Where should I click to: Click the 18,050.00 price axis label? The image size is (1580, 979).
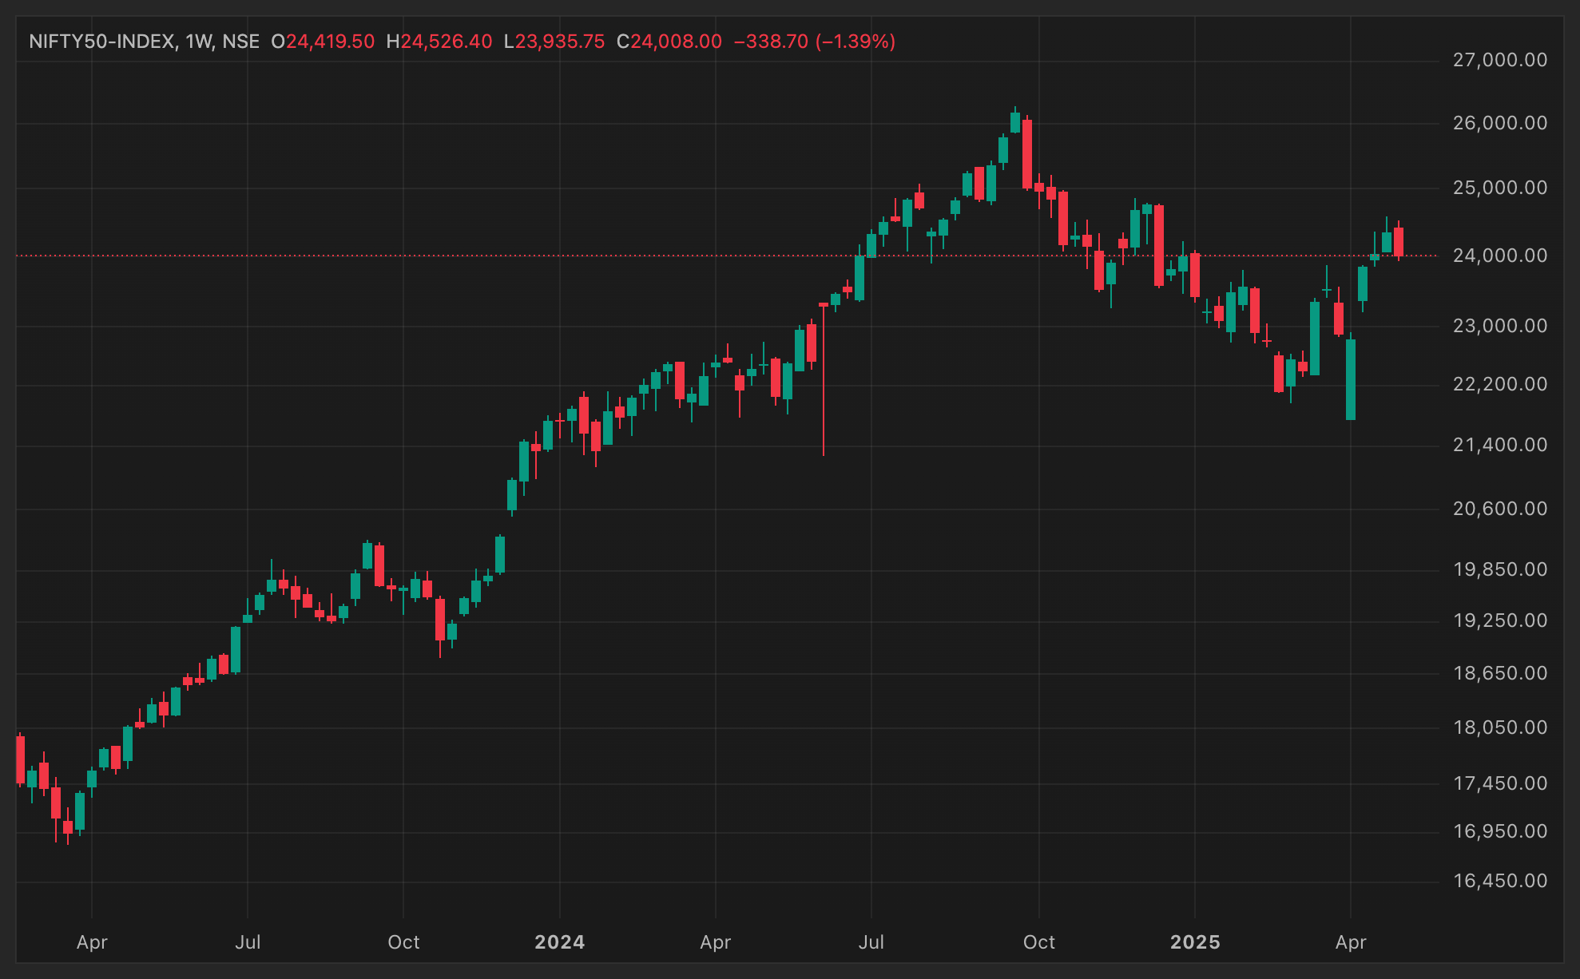pyautogui.click(x=1500, y=727)
